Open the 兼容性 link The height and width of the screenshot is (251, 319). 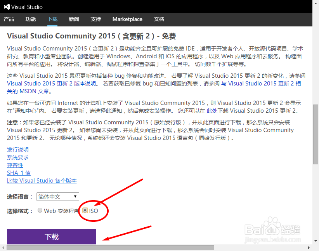point(15,165)
